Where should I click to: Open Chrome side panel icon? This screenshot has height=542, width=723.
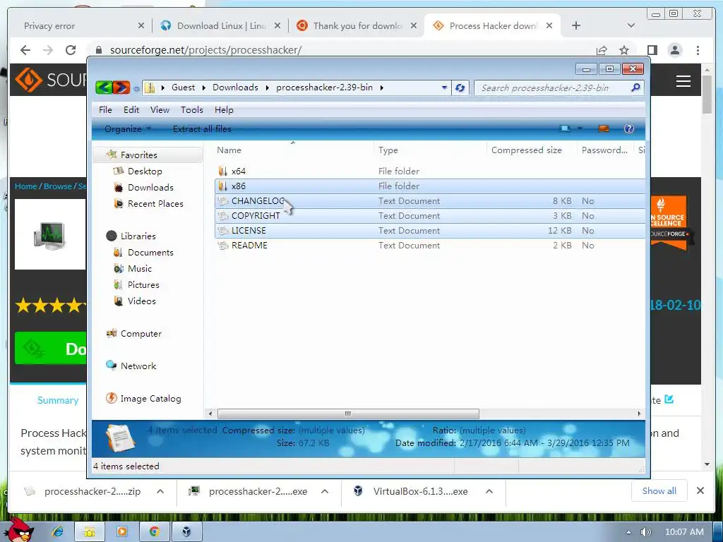coord(652,50)
